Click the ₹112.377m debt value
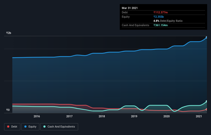 tap(161, 12)
